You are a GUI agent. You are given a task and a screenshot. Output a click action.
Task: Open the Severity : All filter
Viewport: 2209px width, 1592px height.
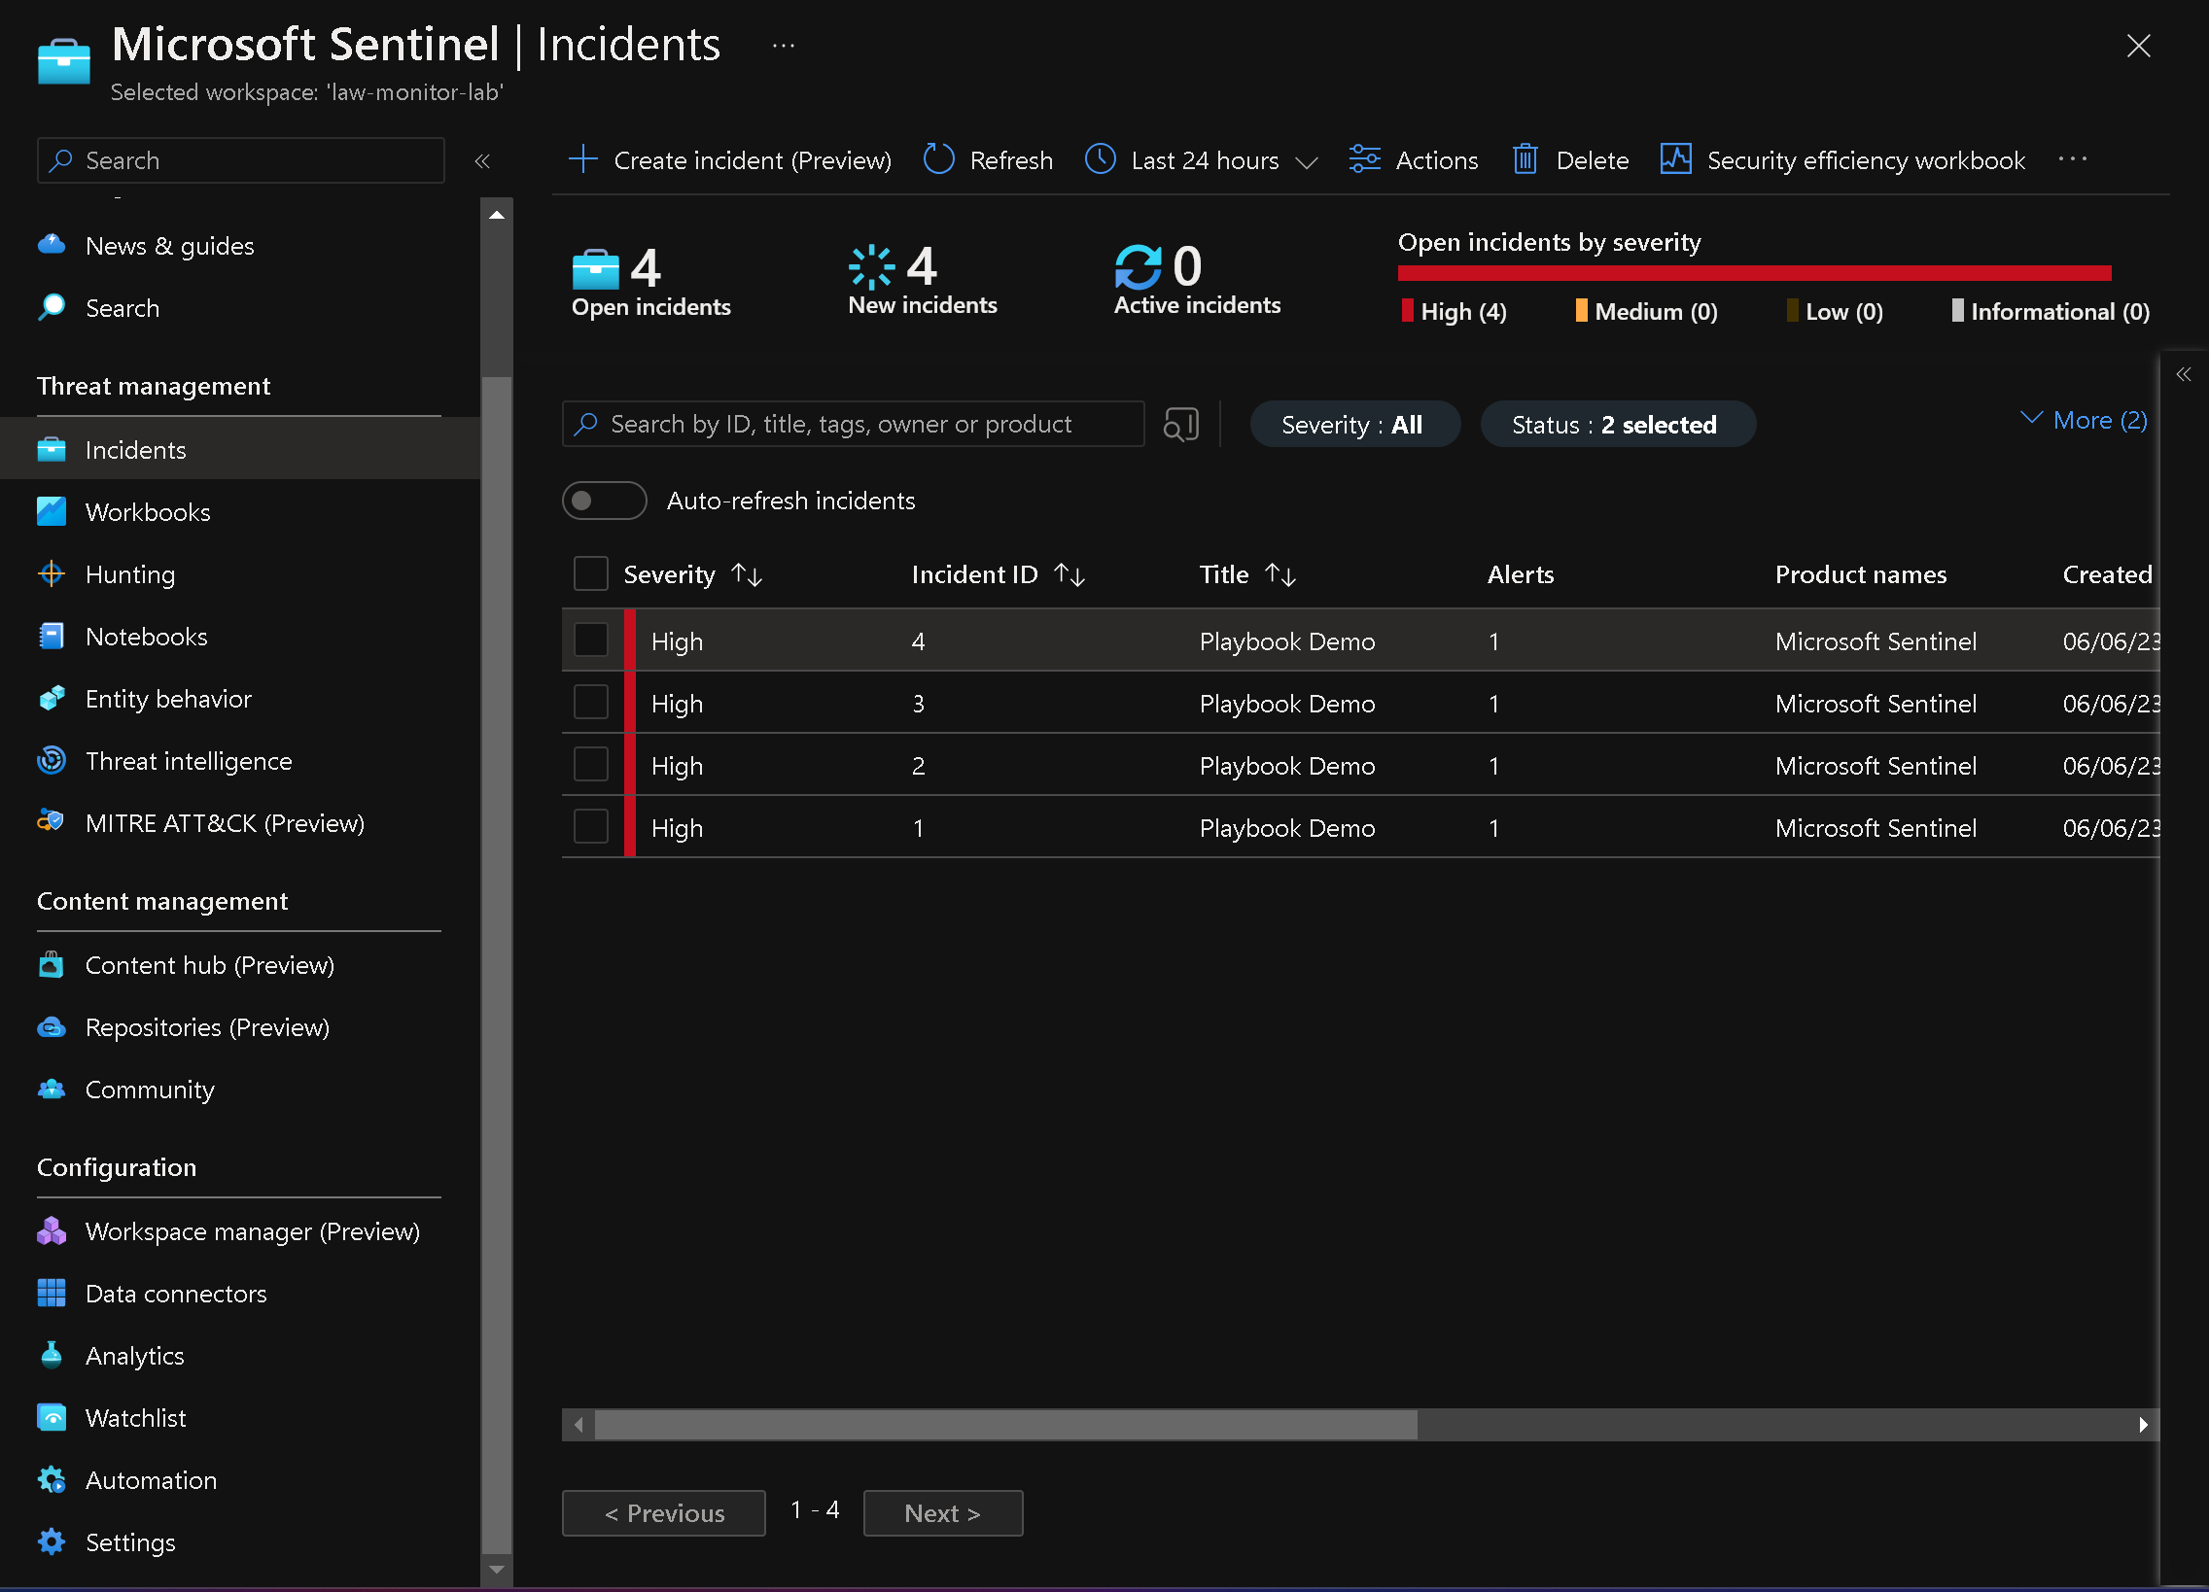point(1353,425)
